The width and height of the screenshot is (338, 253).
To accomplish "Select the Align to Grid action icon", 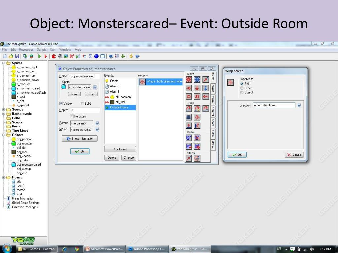I will (x=189, y=117).
